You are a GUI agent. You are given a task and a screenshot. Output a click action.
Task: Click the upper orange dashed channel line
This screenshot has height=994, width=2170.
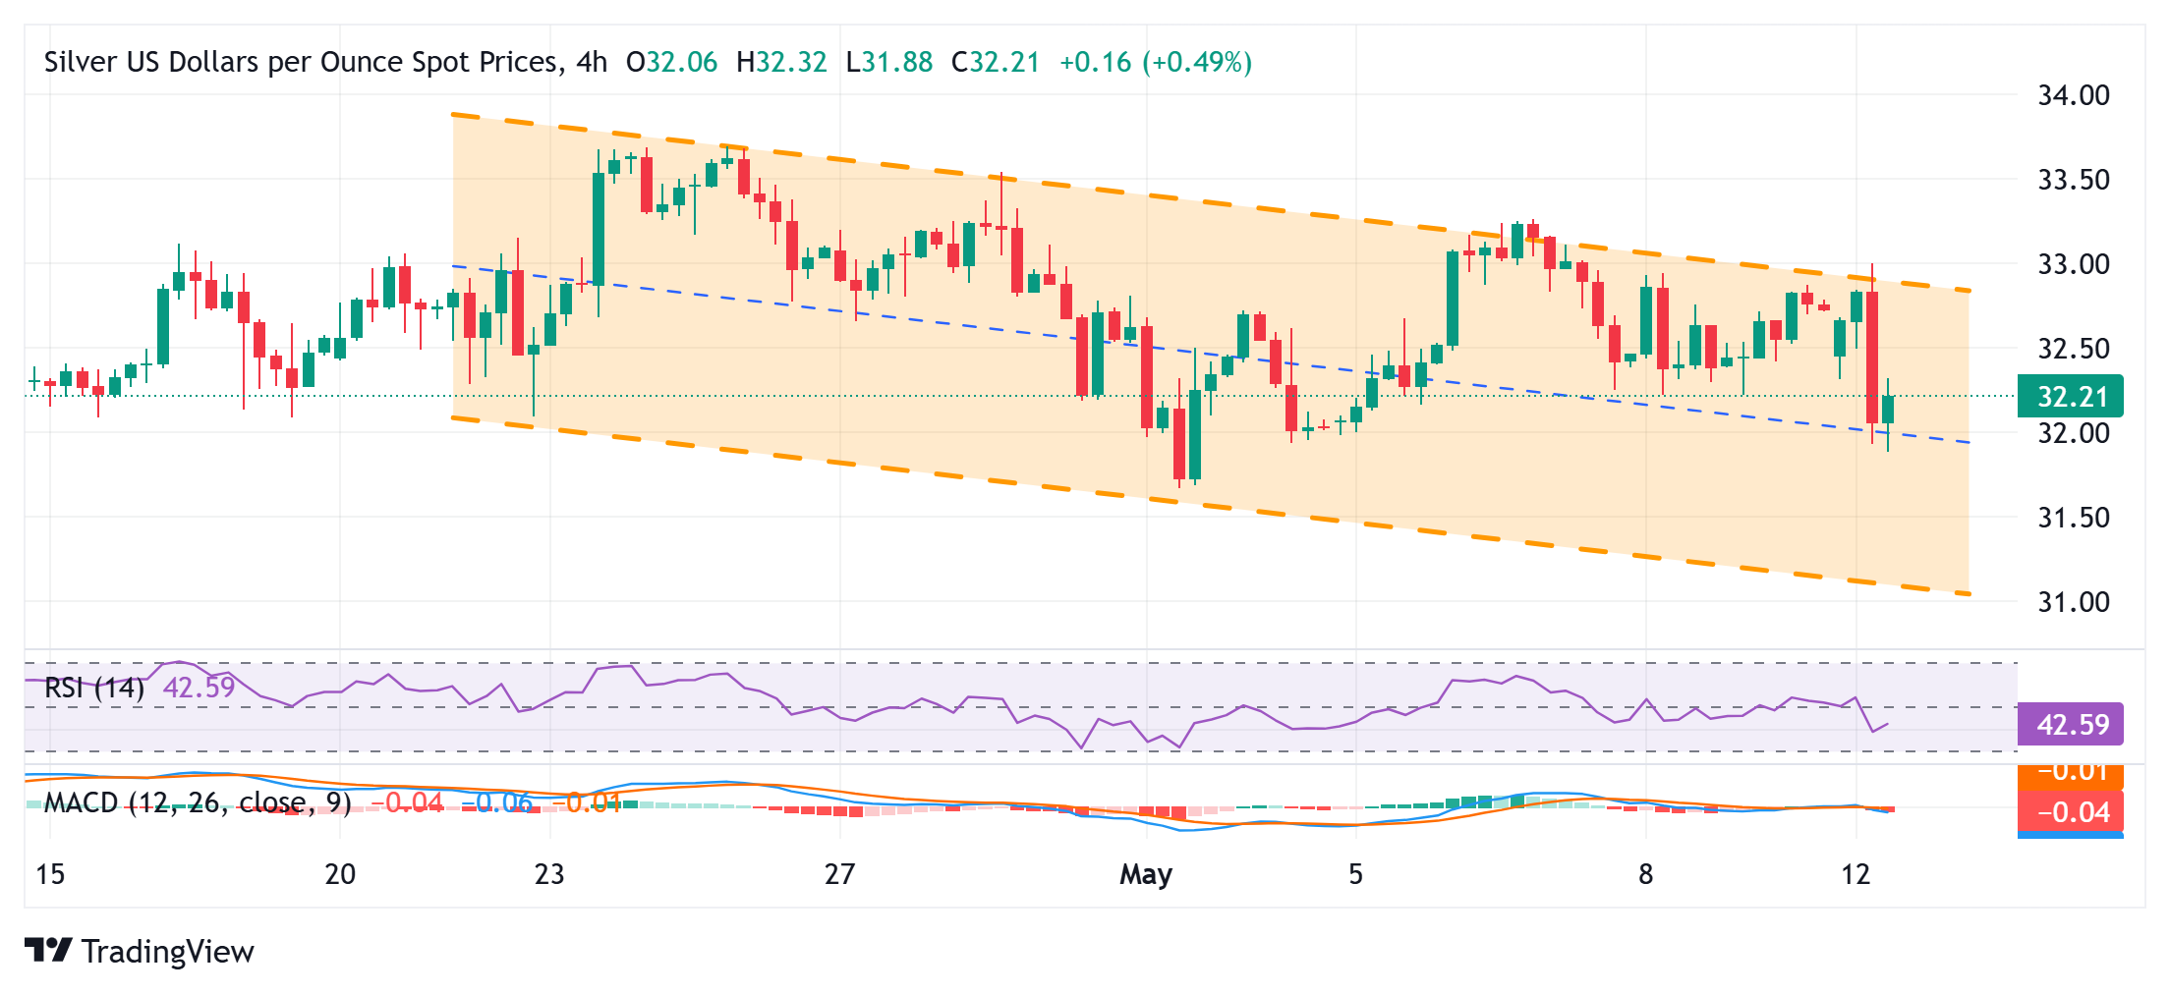tap(1211, 203)
